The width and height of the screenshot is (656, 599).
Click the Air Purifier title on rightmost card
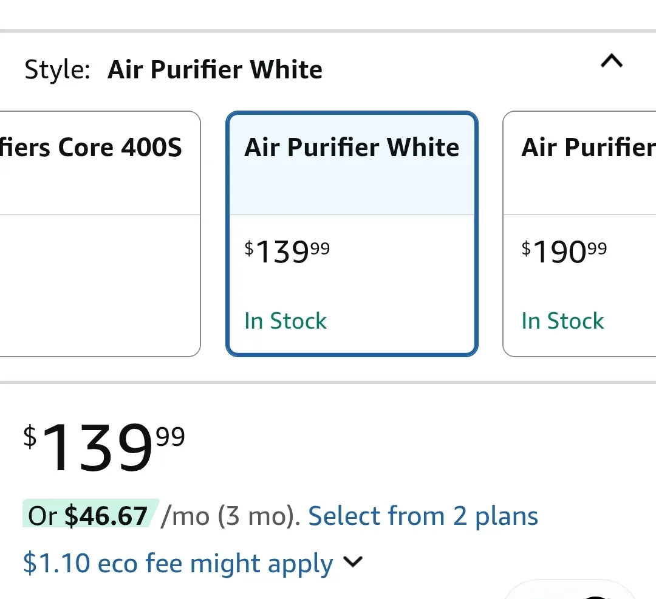tap(586, 146)
